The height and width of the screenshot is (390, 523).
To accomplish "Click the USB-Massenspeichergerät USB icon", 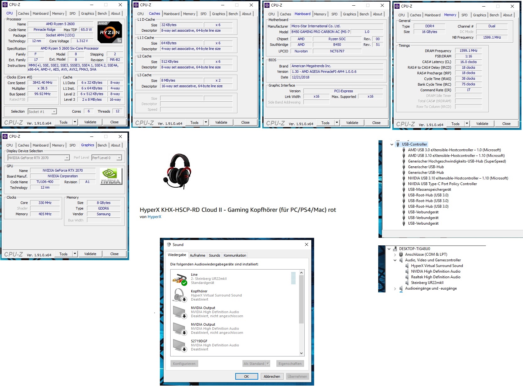I will [404, 190].
